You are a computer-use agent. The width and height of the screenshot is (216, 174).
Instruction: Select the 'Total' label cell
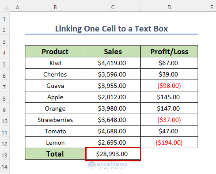coord(55,154)
